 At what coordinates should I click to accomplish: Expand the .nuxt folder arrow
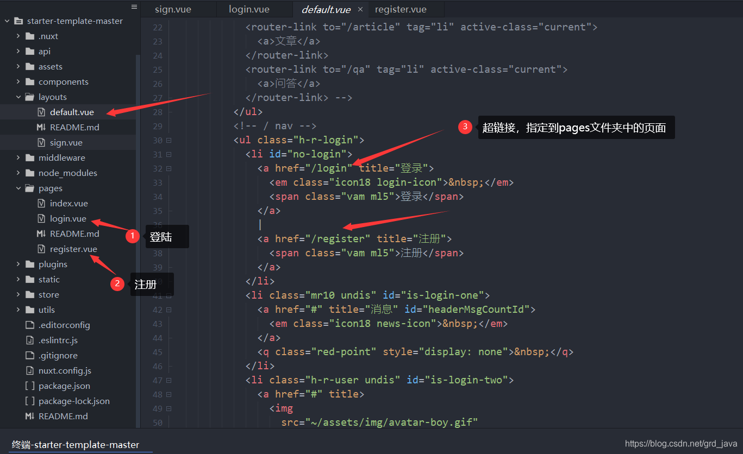[18, 36]
